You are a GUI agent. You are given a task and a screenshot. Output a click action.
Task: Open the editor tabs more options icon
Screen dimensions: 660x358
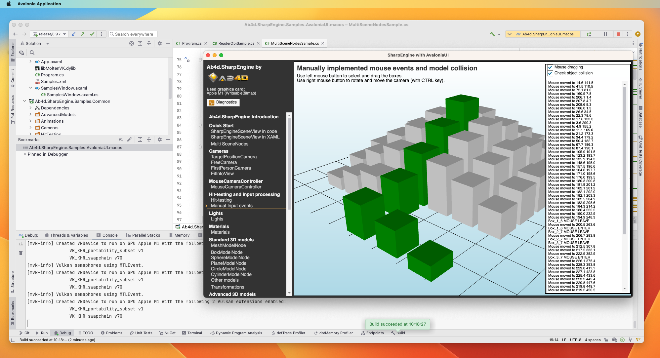pos(633,43)
